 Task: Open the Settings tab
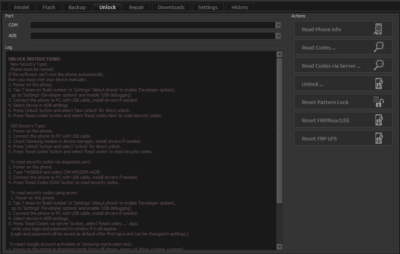pos(208,7)
